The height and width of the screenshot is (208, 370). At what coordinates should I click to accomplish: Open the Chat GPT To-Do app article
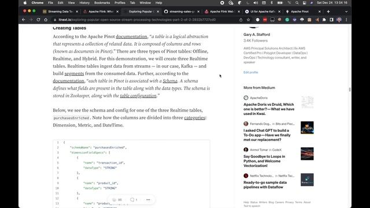267,135
